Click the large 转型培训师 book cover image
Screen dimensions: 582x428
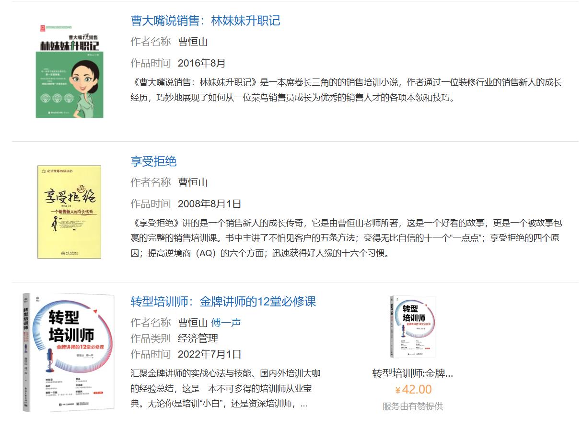pyautogui.click(x=69, y=353)
